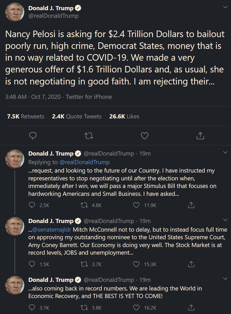
Task: Share the last tweet in the thread
Action: coord(191,307)
